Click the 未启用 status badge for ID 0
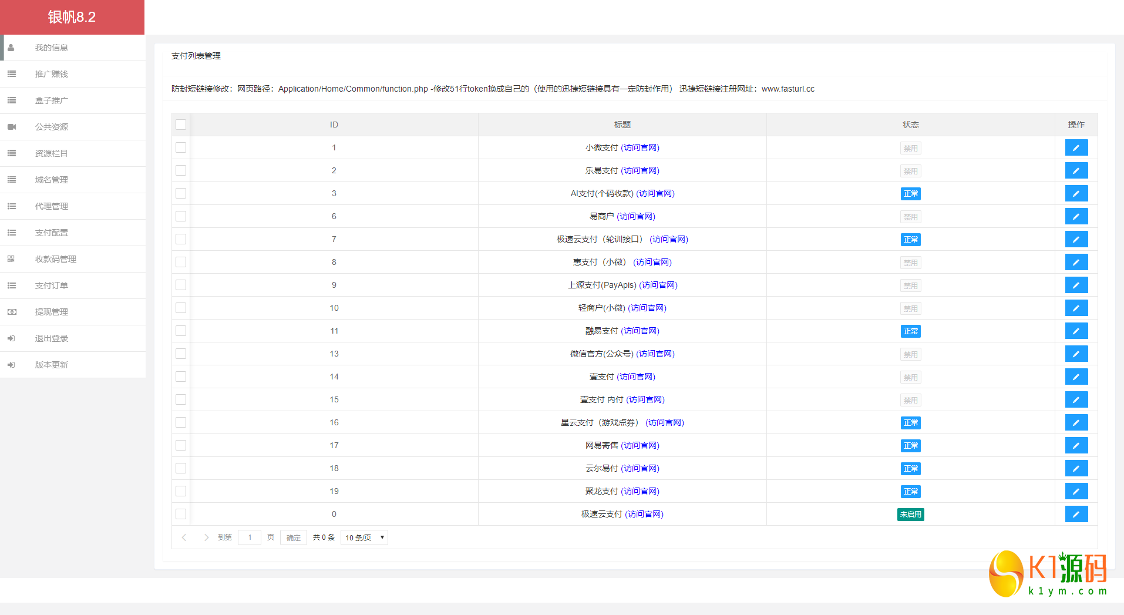This screenshot has width=1124, height=615. (911, 515)
